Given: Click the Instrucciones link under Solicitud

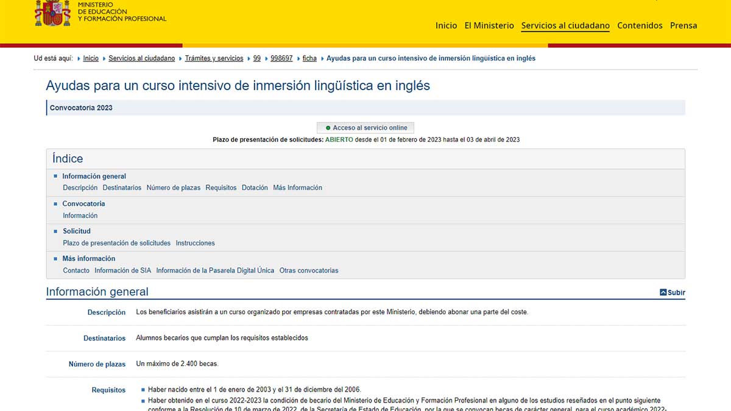Looking at the screenshot, I should pyautogui.click(x=195, y=243).
